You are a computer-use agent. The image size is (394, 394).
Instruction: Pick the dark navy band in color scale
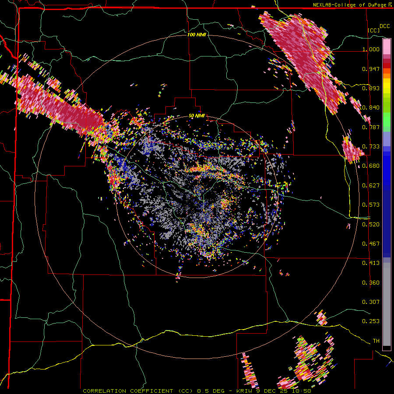click(x=387, y=224)
